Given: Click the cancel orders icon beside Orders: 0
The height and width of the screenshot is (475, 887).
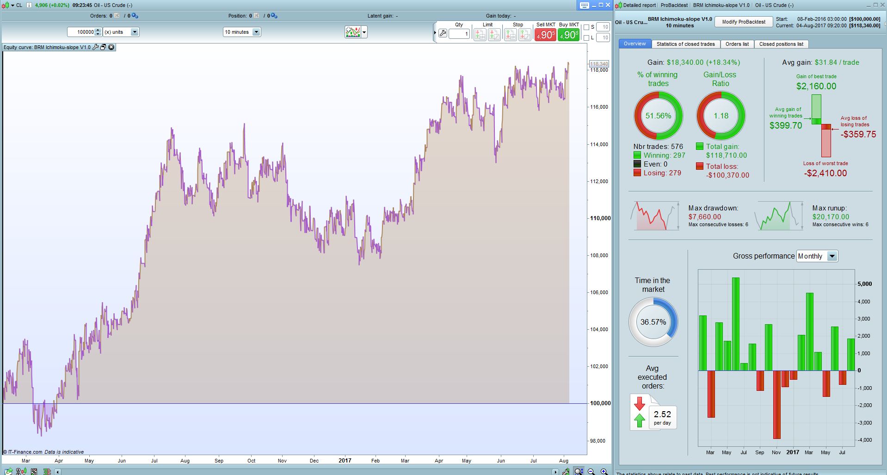Looking at the screenshot, I should pyautogui.click(x=117, y=16).
